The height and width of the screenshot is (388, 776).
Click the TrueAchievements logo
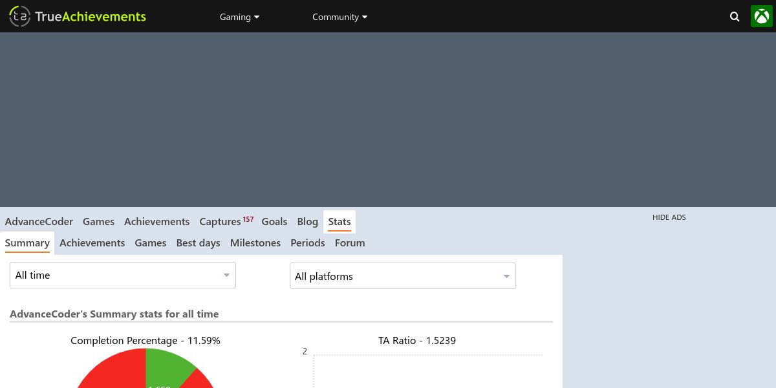[x=78, y=16]
